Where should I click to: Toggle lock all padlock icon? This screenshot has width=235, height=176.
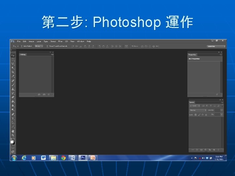point(206,115)
